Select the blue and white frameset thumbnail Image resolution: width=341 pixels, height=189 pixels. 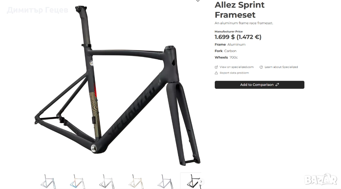77,181
